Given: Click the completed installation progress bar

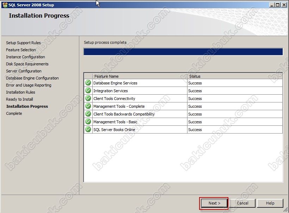Looking at the screenshot, I should click(183, 52).
